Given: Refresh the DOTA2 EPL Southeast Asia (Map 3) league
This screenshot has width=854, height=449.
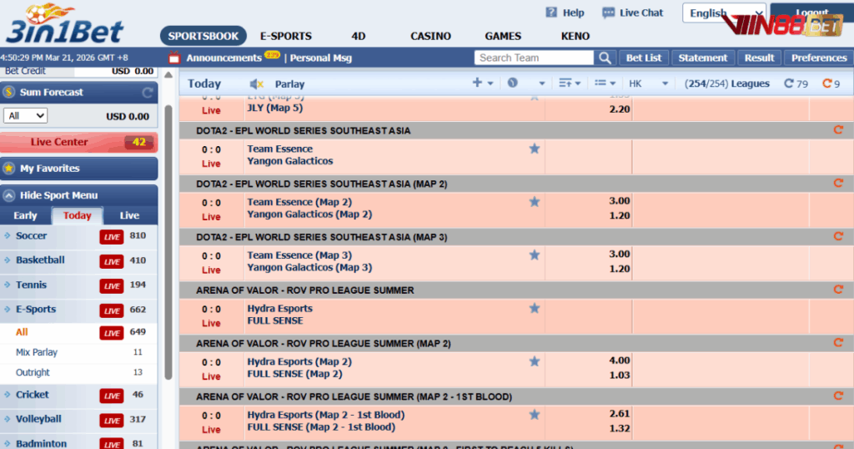Looking at the screenshot, I should (838, 236).
